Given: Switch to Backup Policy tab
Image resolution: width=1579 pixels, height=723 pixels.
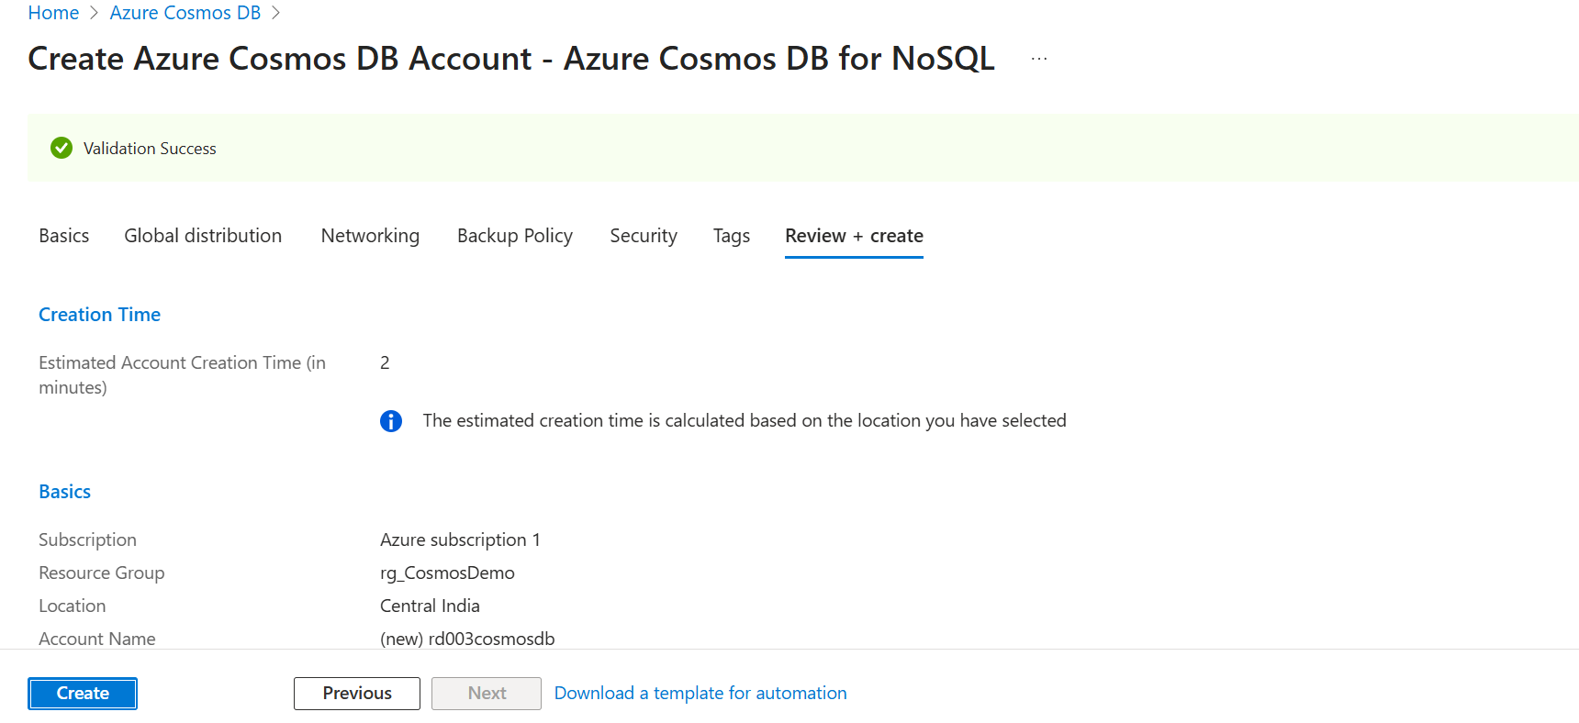Looking at the screenshot, I should coord(514,236).
